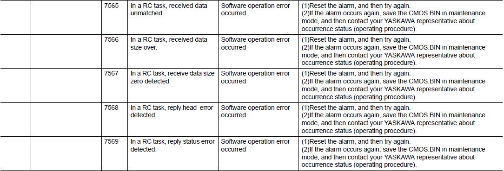
Task: Click 'Software operation error occurred' in row 7569
Action: click(256, 146)
